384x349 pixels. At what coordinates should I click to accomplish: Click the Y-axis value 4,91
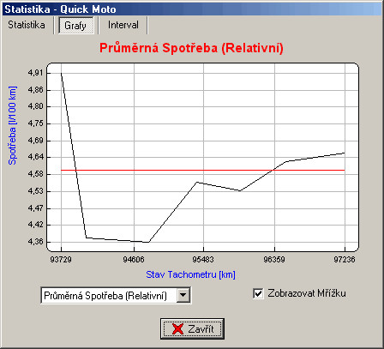pyautogui.click(x=35, y=73)
